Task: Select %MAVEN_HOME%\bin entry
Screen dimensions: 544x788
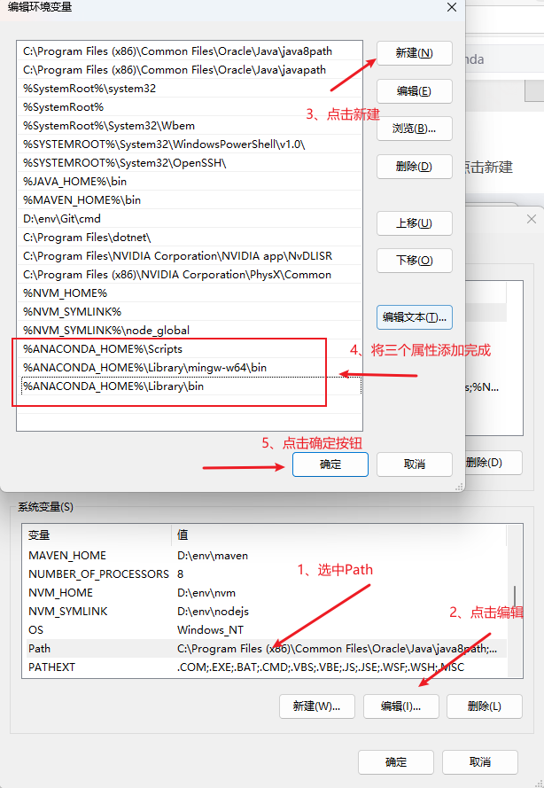Action: 190,200
